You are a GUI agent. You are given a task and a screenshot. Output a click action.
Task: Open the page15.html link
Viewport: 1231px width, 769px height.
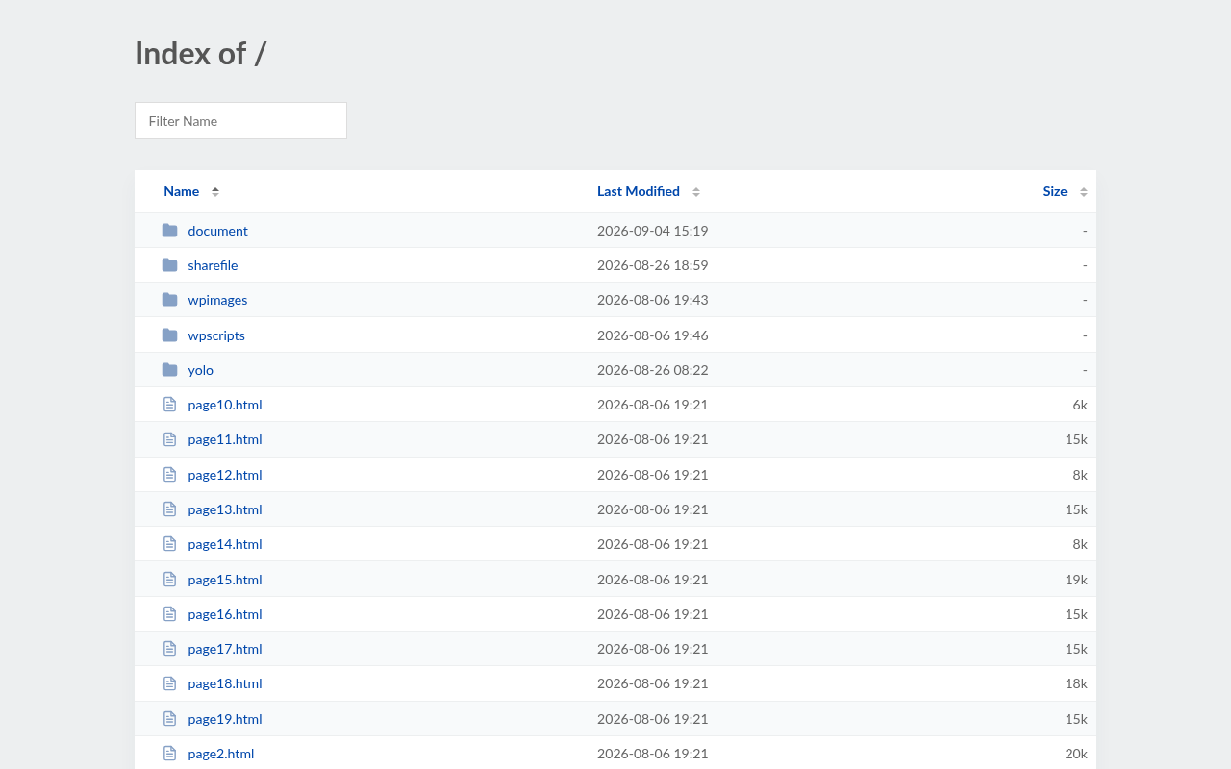click(x=225, y=580)
